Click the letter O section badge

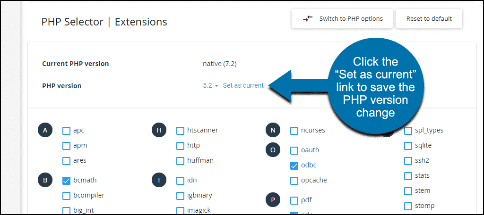tap(273, 150)
